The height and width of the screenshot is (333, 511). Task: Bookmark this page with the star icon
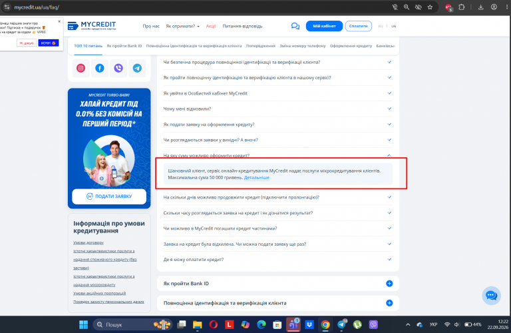(430, 7)
